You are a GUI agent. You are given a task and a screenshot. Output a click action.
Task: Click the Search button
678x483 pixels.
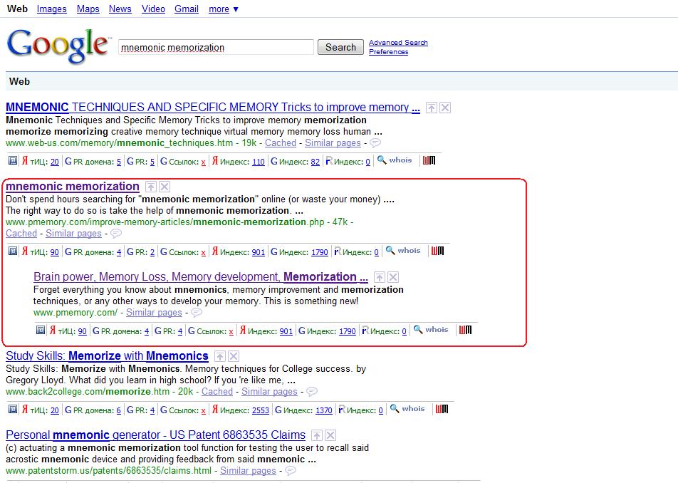pos(340,47)
